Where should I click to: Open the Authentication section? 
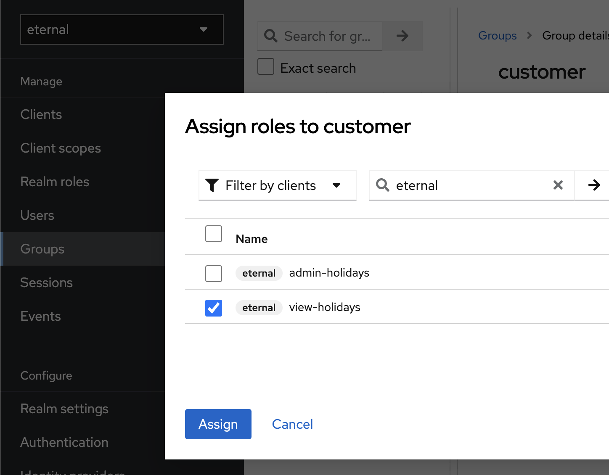pyautogui.click(x=64, y=442)
